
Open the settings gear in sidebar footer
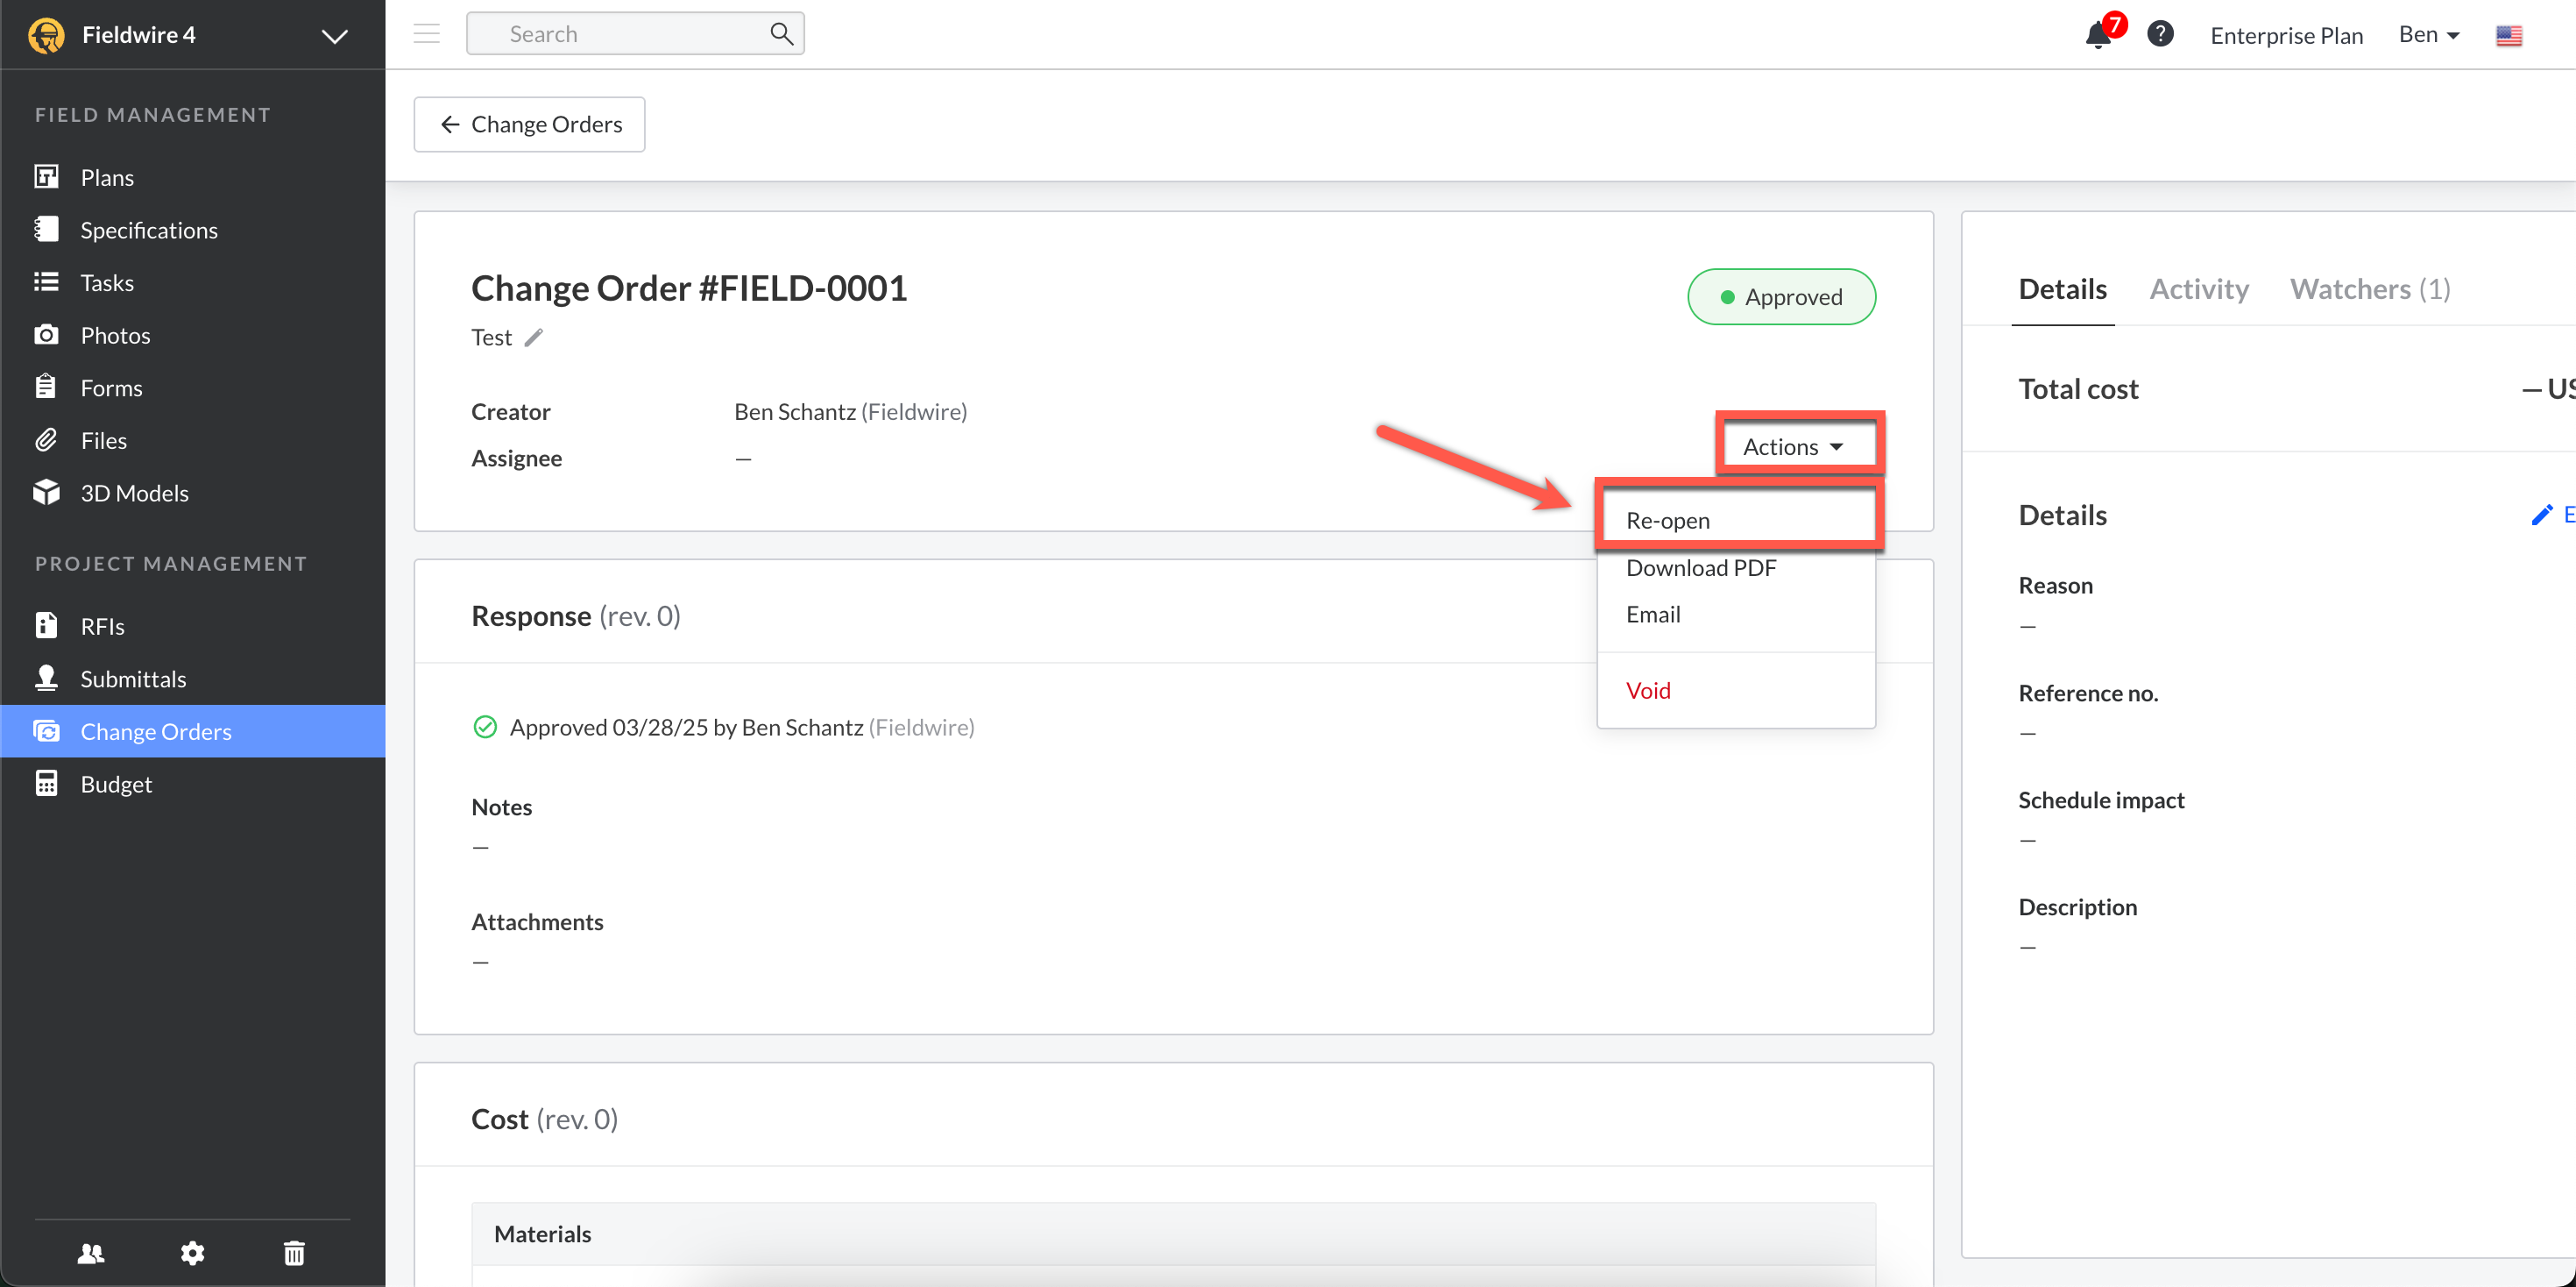click(192, 1253)
